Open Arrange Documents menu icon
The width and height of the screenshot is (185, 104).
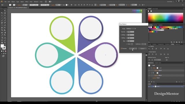(x=50, y=2)
